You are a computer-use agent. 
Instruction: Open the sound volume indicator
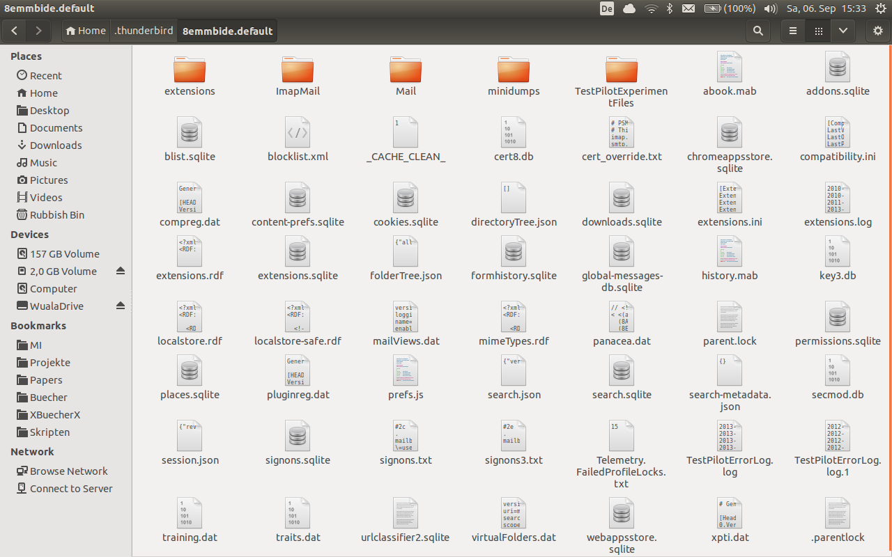pyautogui.click(x=770, y=8)
